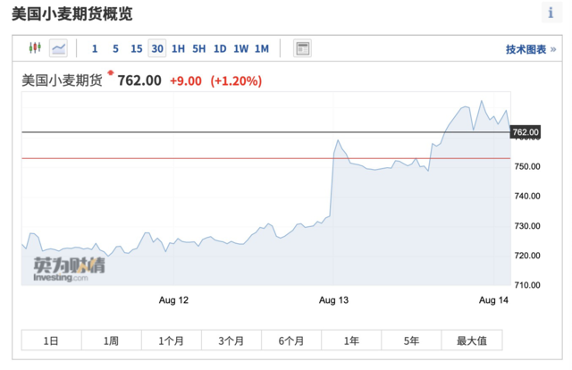This screenshot has height=370, width=572.
Task: Show the 最大值 time range
Action: coord(472,341)
